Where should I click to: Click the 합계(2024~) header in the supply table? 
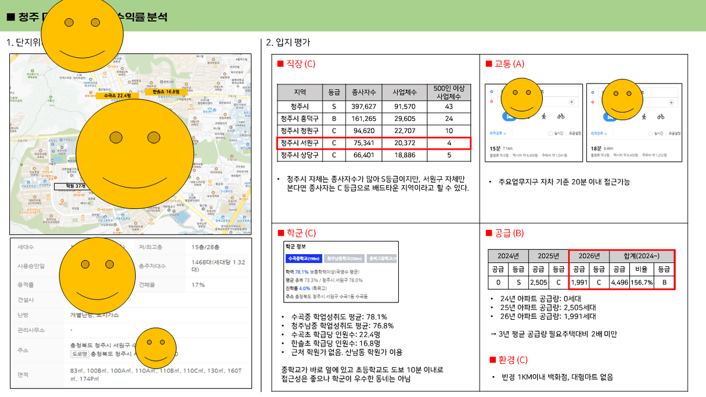(642, 256)
